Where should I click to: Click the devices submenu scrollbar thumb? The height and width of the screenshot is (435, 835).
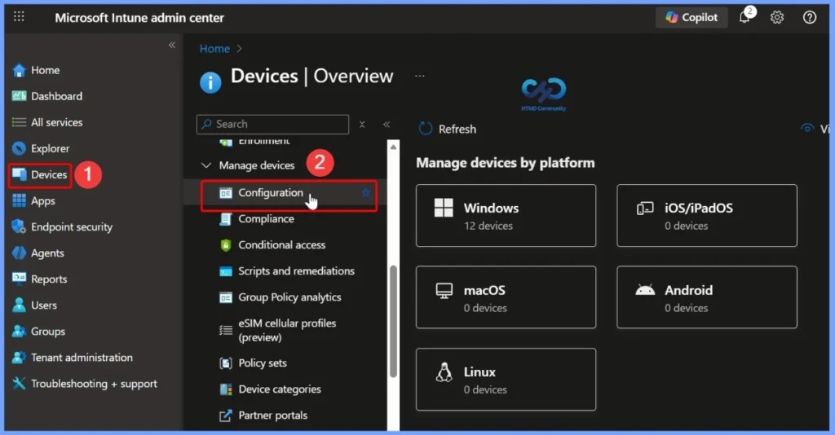coord(394,321)
